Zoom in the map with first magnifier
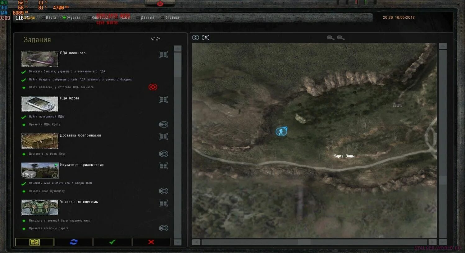The width and height of the screenshot is (465, 253). coord(331,38)
